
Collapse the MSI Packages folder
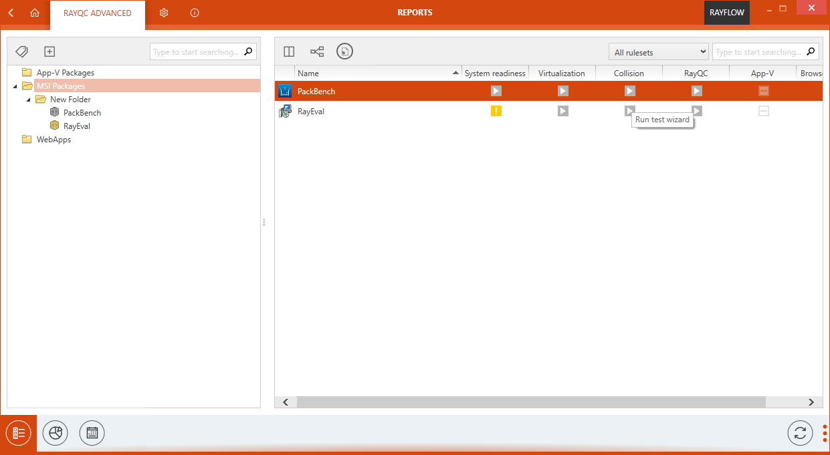pyautogui.click(x=15, y=86)
